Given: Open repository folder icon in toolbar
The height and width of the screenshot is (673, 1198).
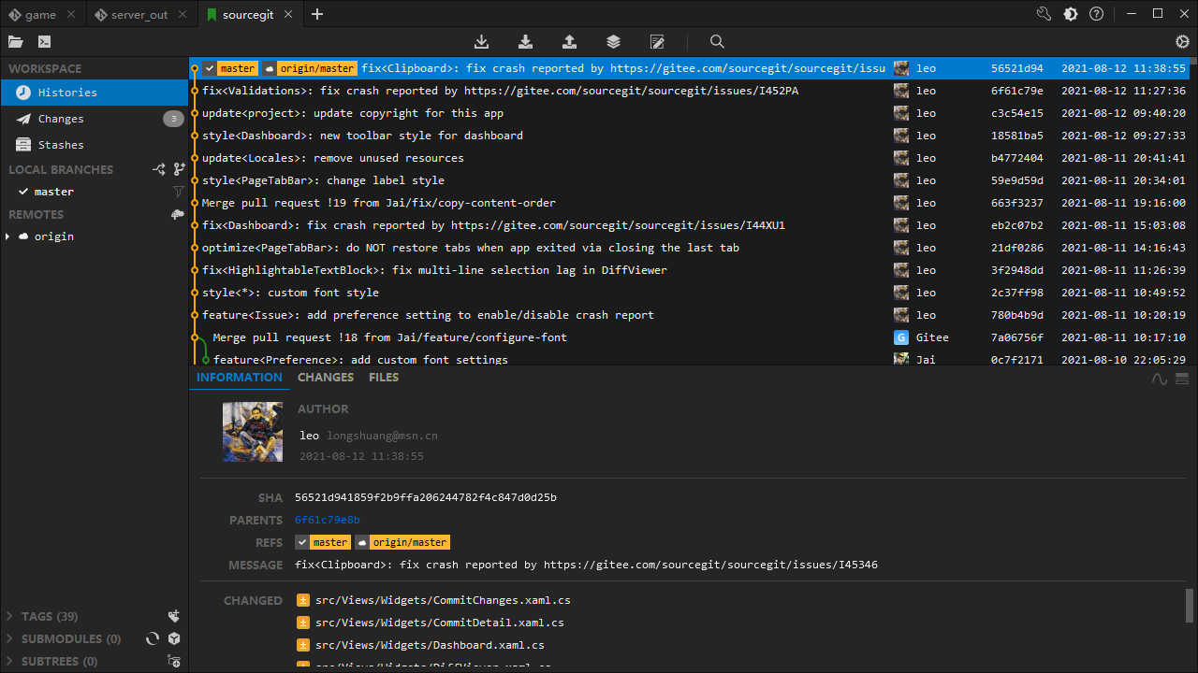Looking at the screenshot, I should 14,41.
